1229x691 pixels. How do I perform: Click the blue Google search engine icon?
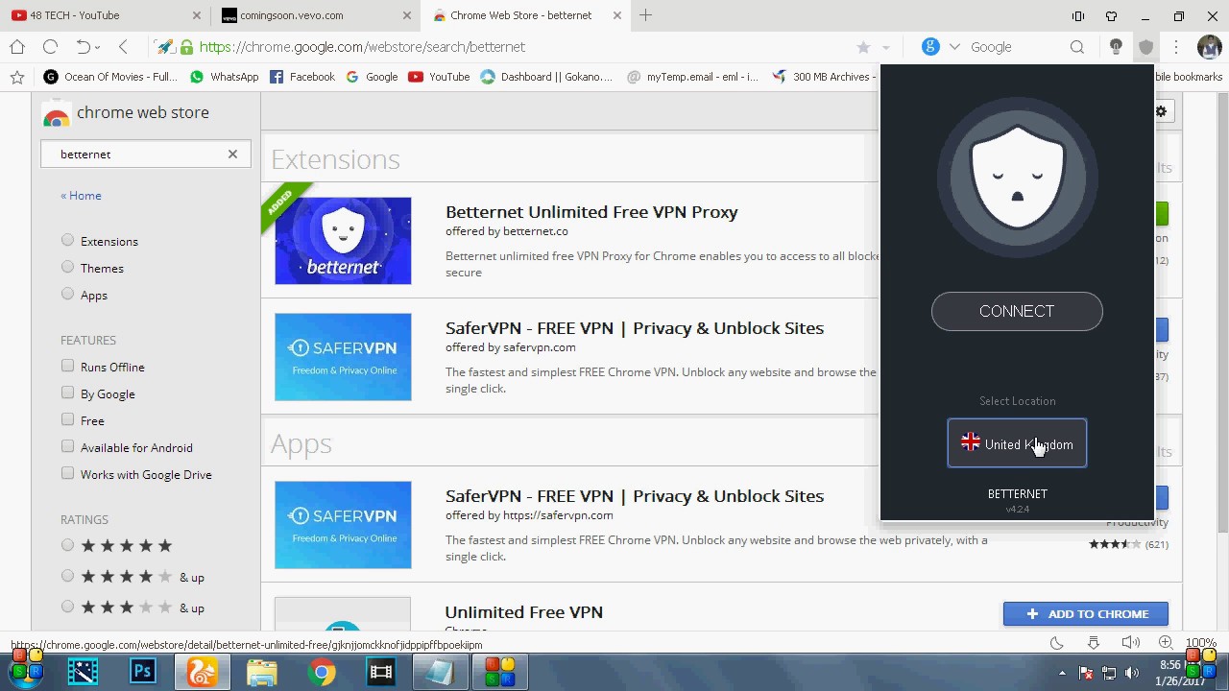click(930, 46)
